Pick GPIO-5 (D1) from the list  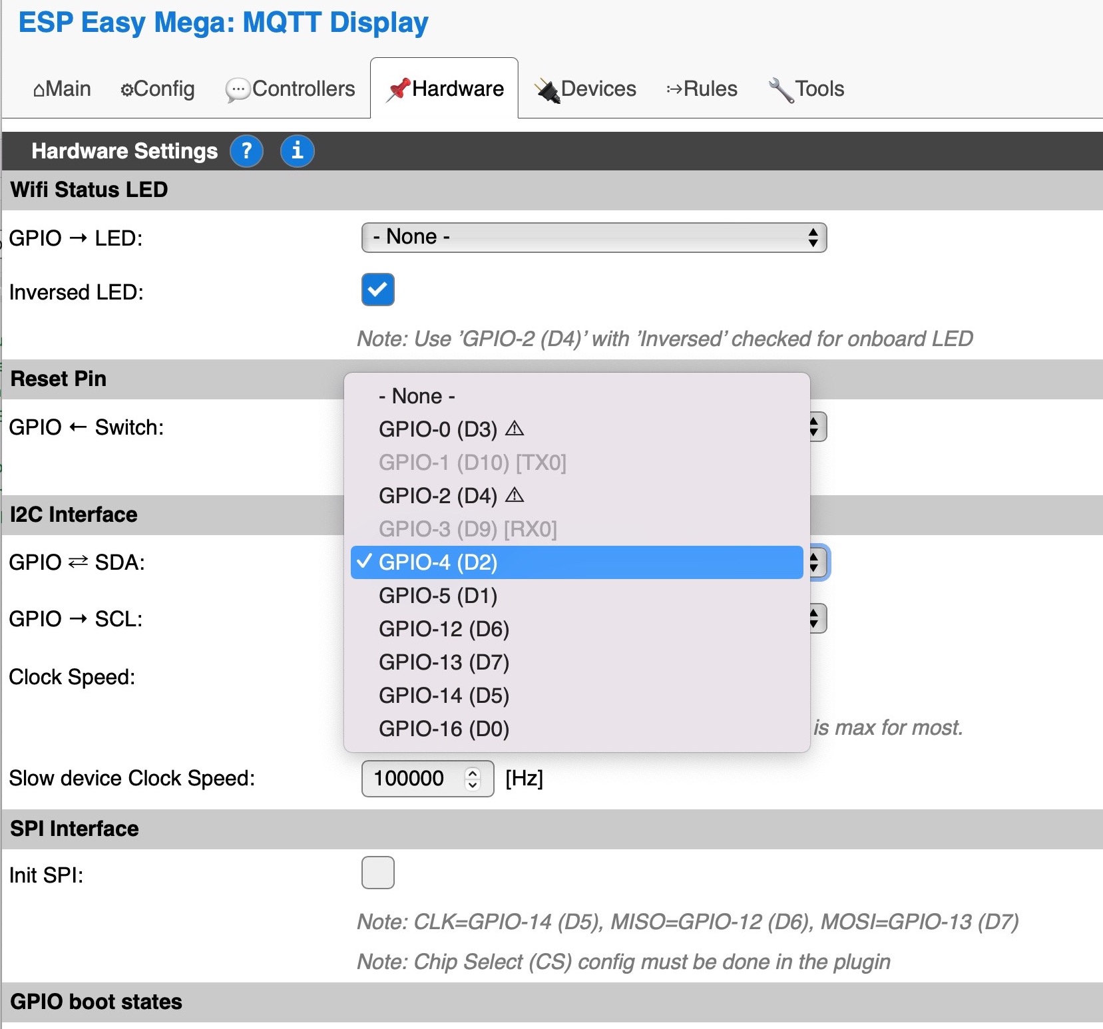coord(576,596)
